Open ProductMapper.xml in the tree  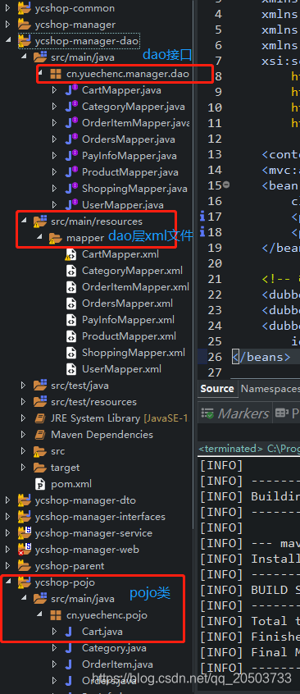[x=129, y=336]
